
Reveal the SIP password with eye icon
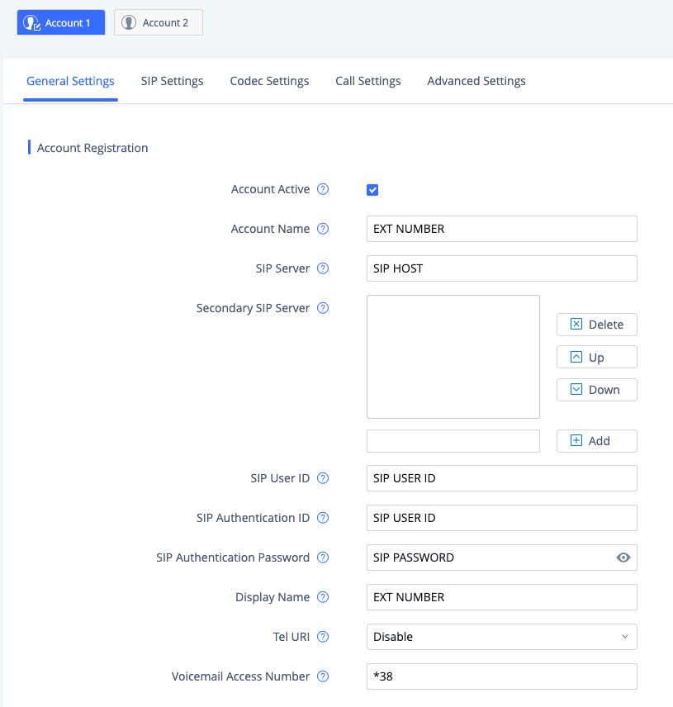[623, 558]
